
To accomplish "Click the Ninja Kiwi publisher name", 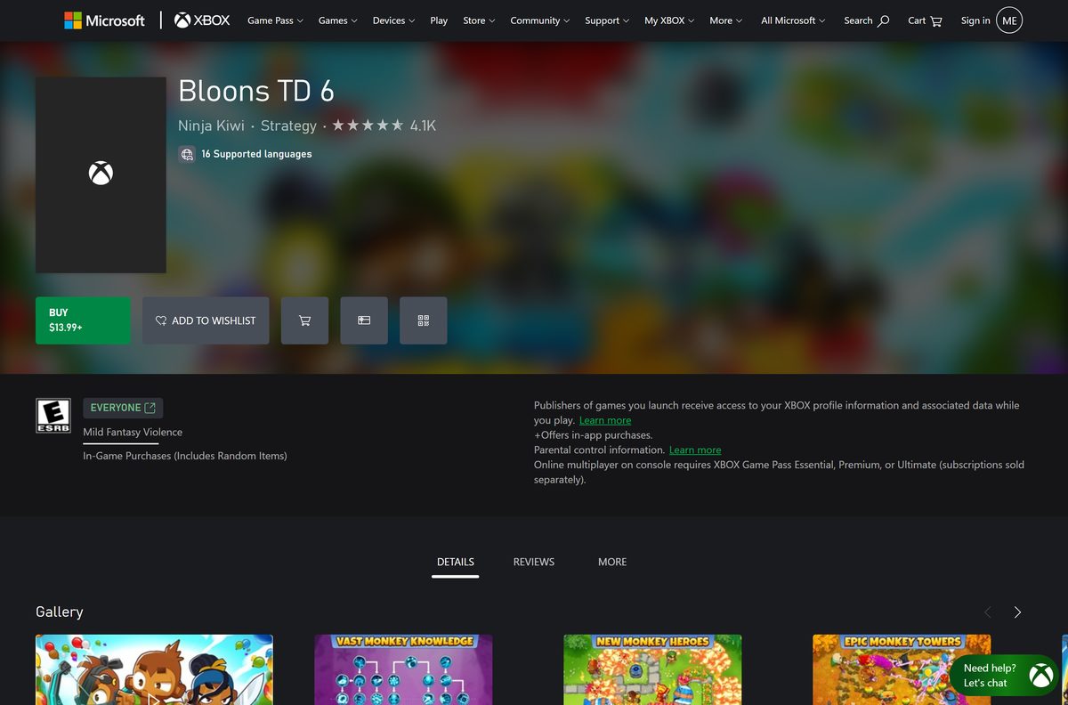I will (x=211, y=126).
